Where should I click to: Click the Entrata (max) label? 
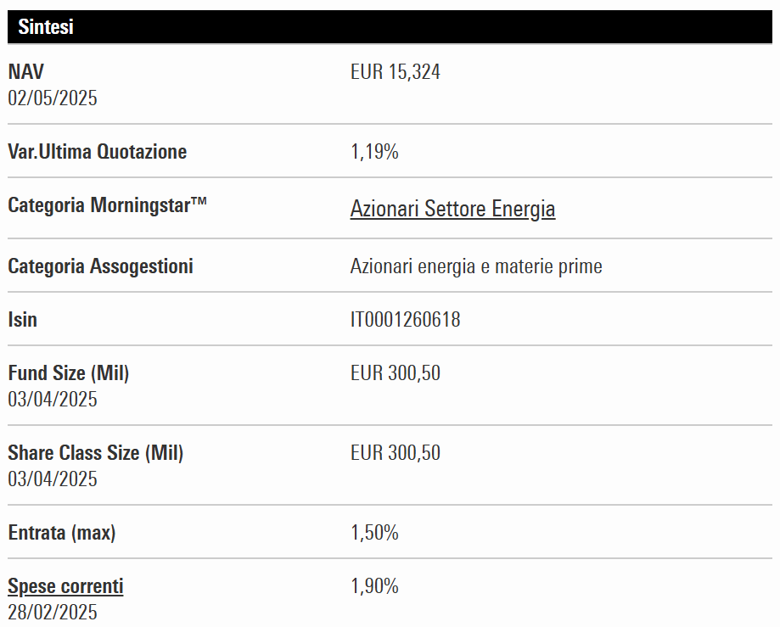(62, 533)
